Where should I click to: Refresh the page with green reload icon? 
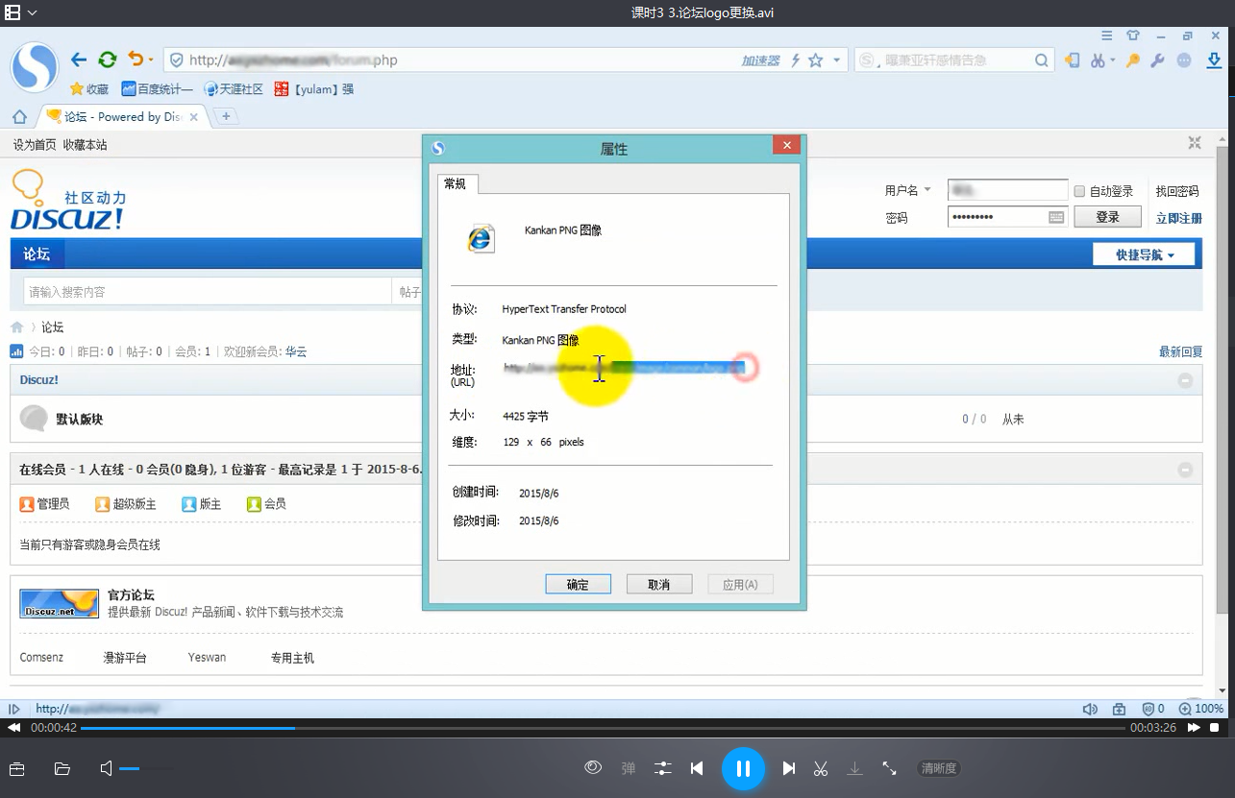(108, 60)
